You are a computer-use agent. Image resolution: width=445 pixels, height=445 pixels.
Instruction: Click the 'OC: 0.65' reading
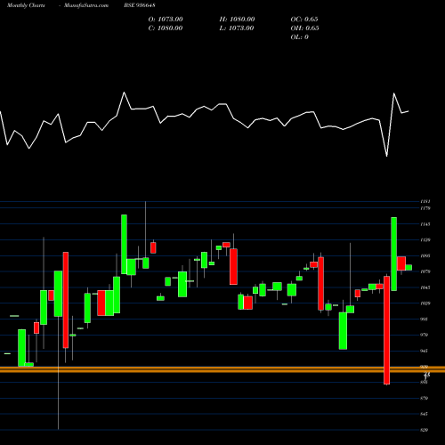304,20
